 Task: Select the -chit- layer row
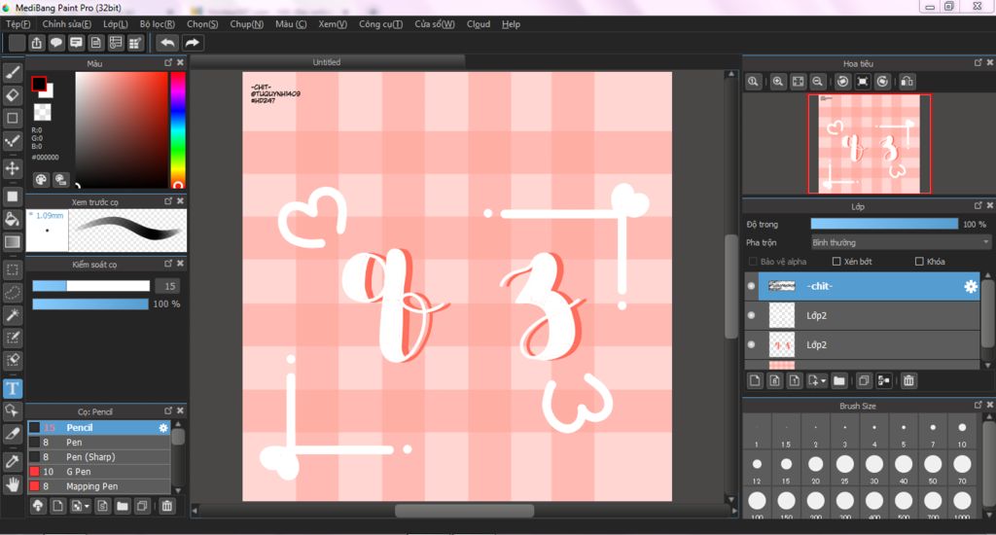862,287
